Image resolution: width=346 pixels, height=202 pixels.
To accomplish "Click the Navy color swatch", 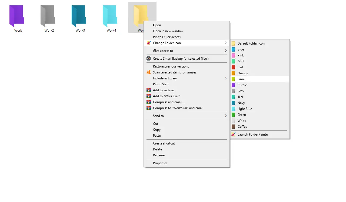I will [x=233, y=103].
